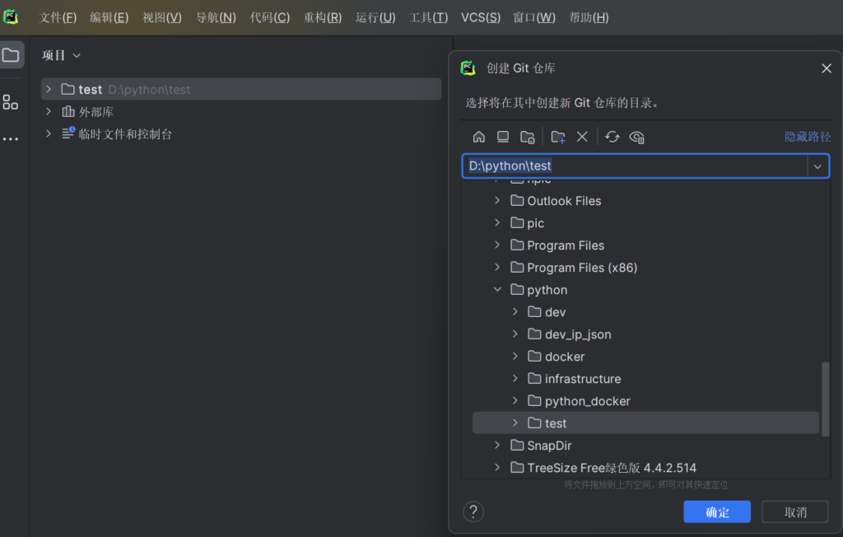Jump to the project directory icon
The height and width of the screenshot is (537, 843).
tap(528, 137)
